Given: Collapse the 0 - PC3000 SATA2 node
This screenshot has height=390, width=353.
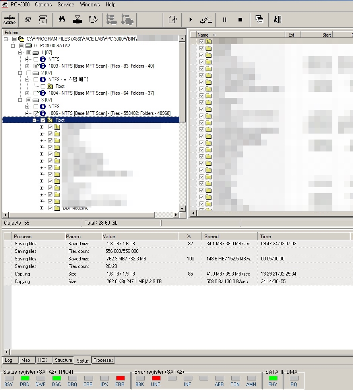Looking at the screenshot, I should pyautogui.click(x=13, y=46).
